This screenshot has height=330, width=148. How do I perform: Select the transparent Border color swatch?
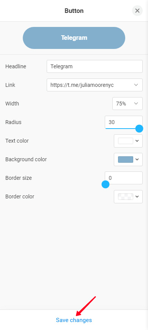point(126,196)
